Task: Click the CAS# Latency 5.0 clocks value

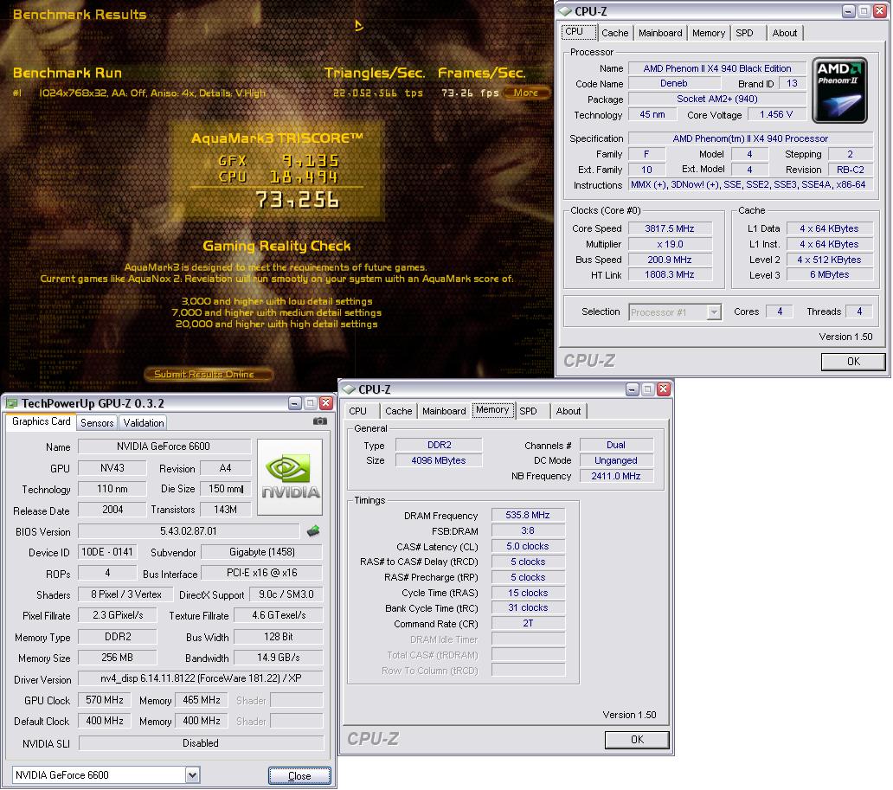Action: 527,546
